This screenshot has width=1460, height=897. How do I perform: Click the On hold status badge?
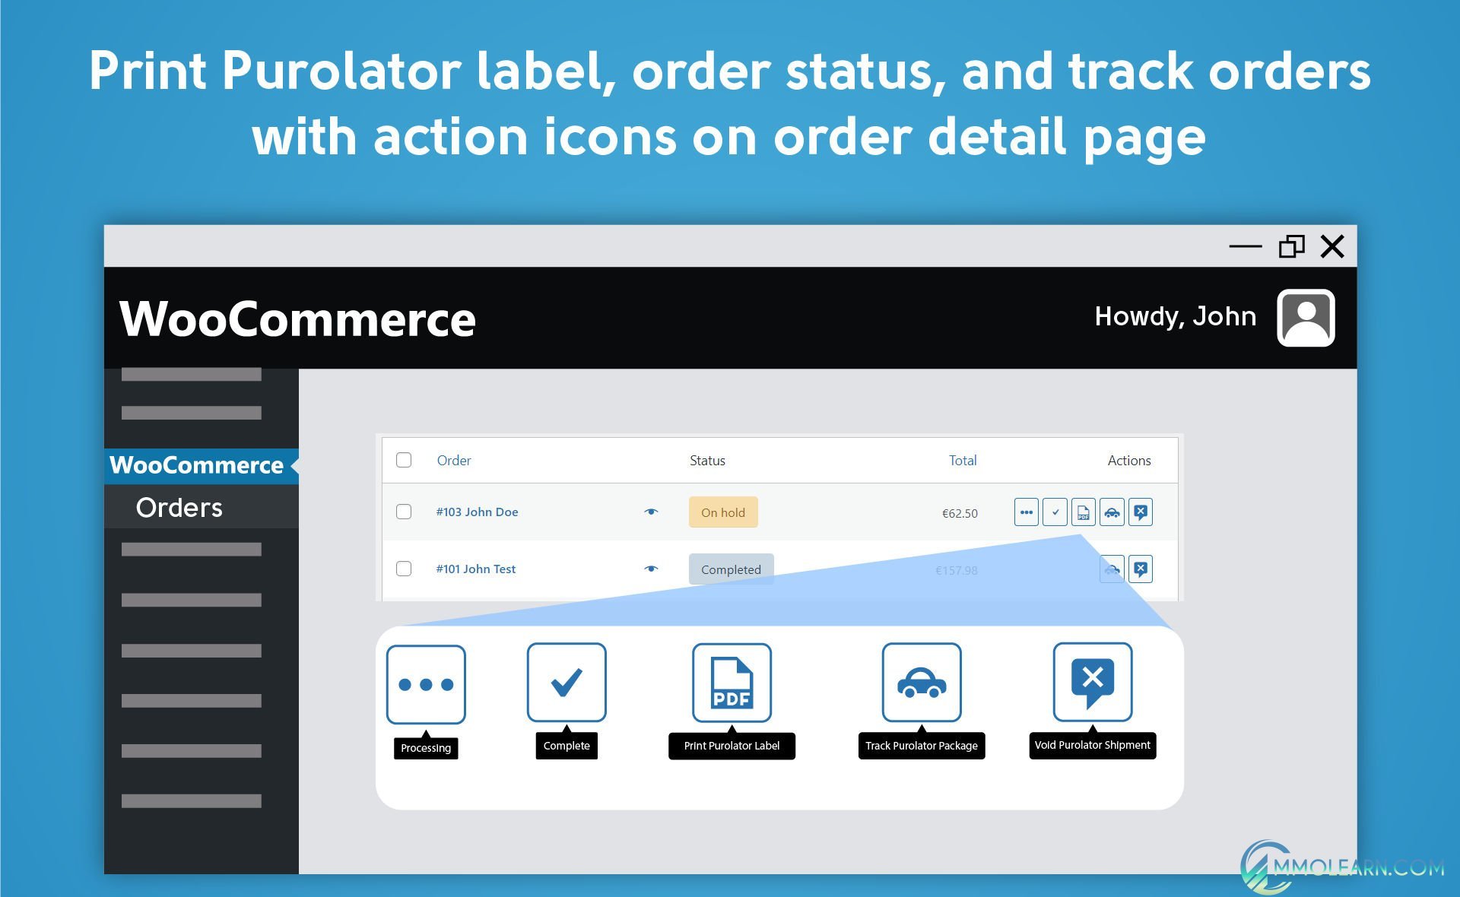(x=722, y=512)
